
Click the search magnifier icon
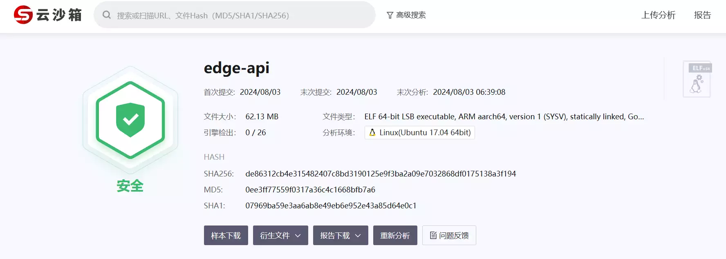107,15
